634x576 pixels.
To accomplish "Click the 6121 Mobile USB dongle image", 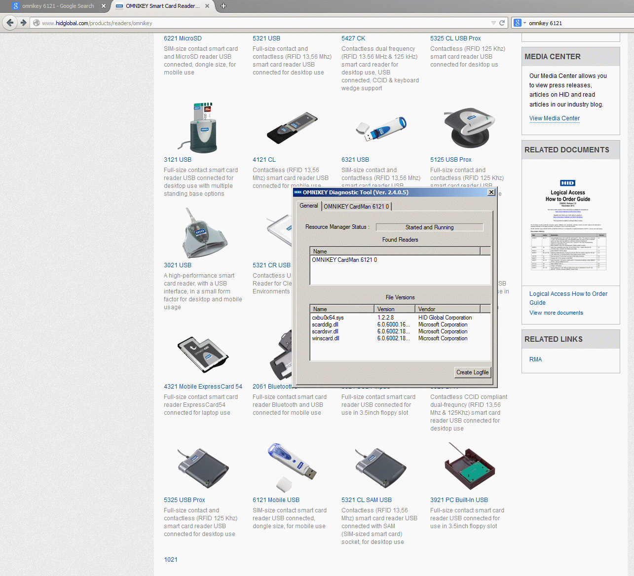I will pyautogui.click(x=292, y=468).
